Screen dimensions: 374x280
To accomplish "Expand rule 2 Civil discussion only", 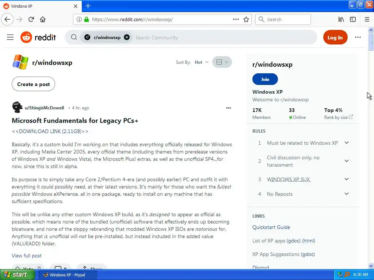I will click(347, 161).
